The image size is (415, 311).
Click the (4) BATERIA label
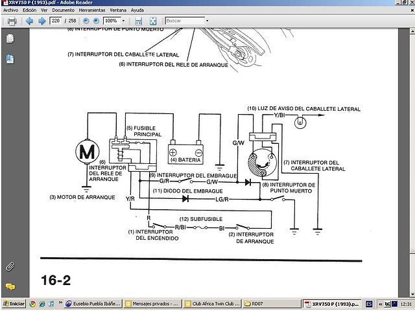click(185, 160)
